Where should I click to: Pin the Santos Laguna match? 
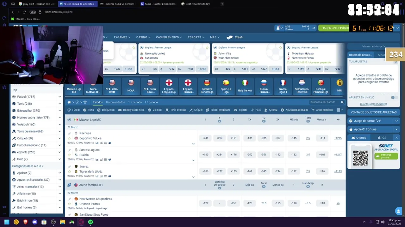(69, 150)
